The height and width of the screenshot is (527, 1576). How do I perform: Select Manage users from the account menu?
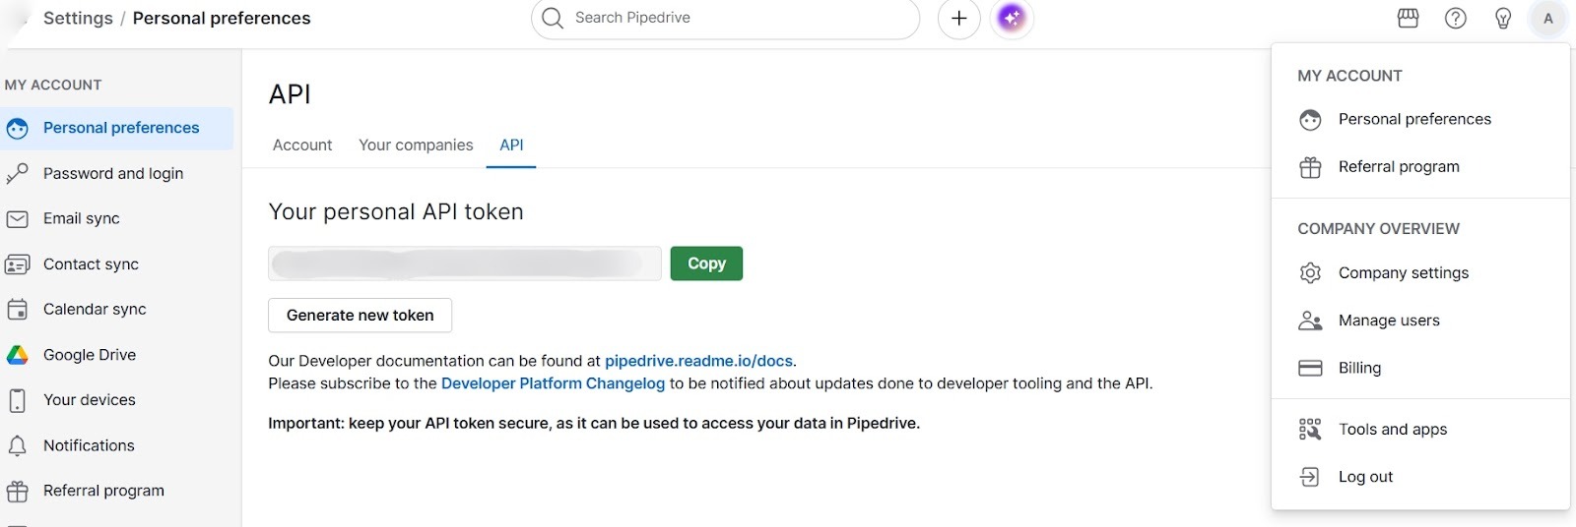tap(1388, 321)
